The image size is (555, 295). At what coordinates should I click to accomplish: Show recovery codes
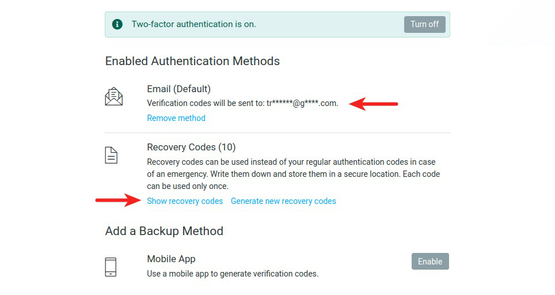185,201
